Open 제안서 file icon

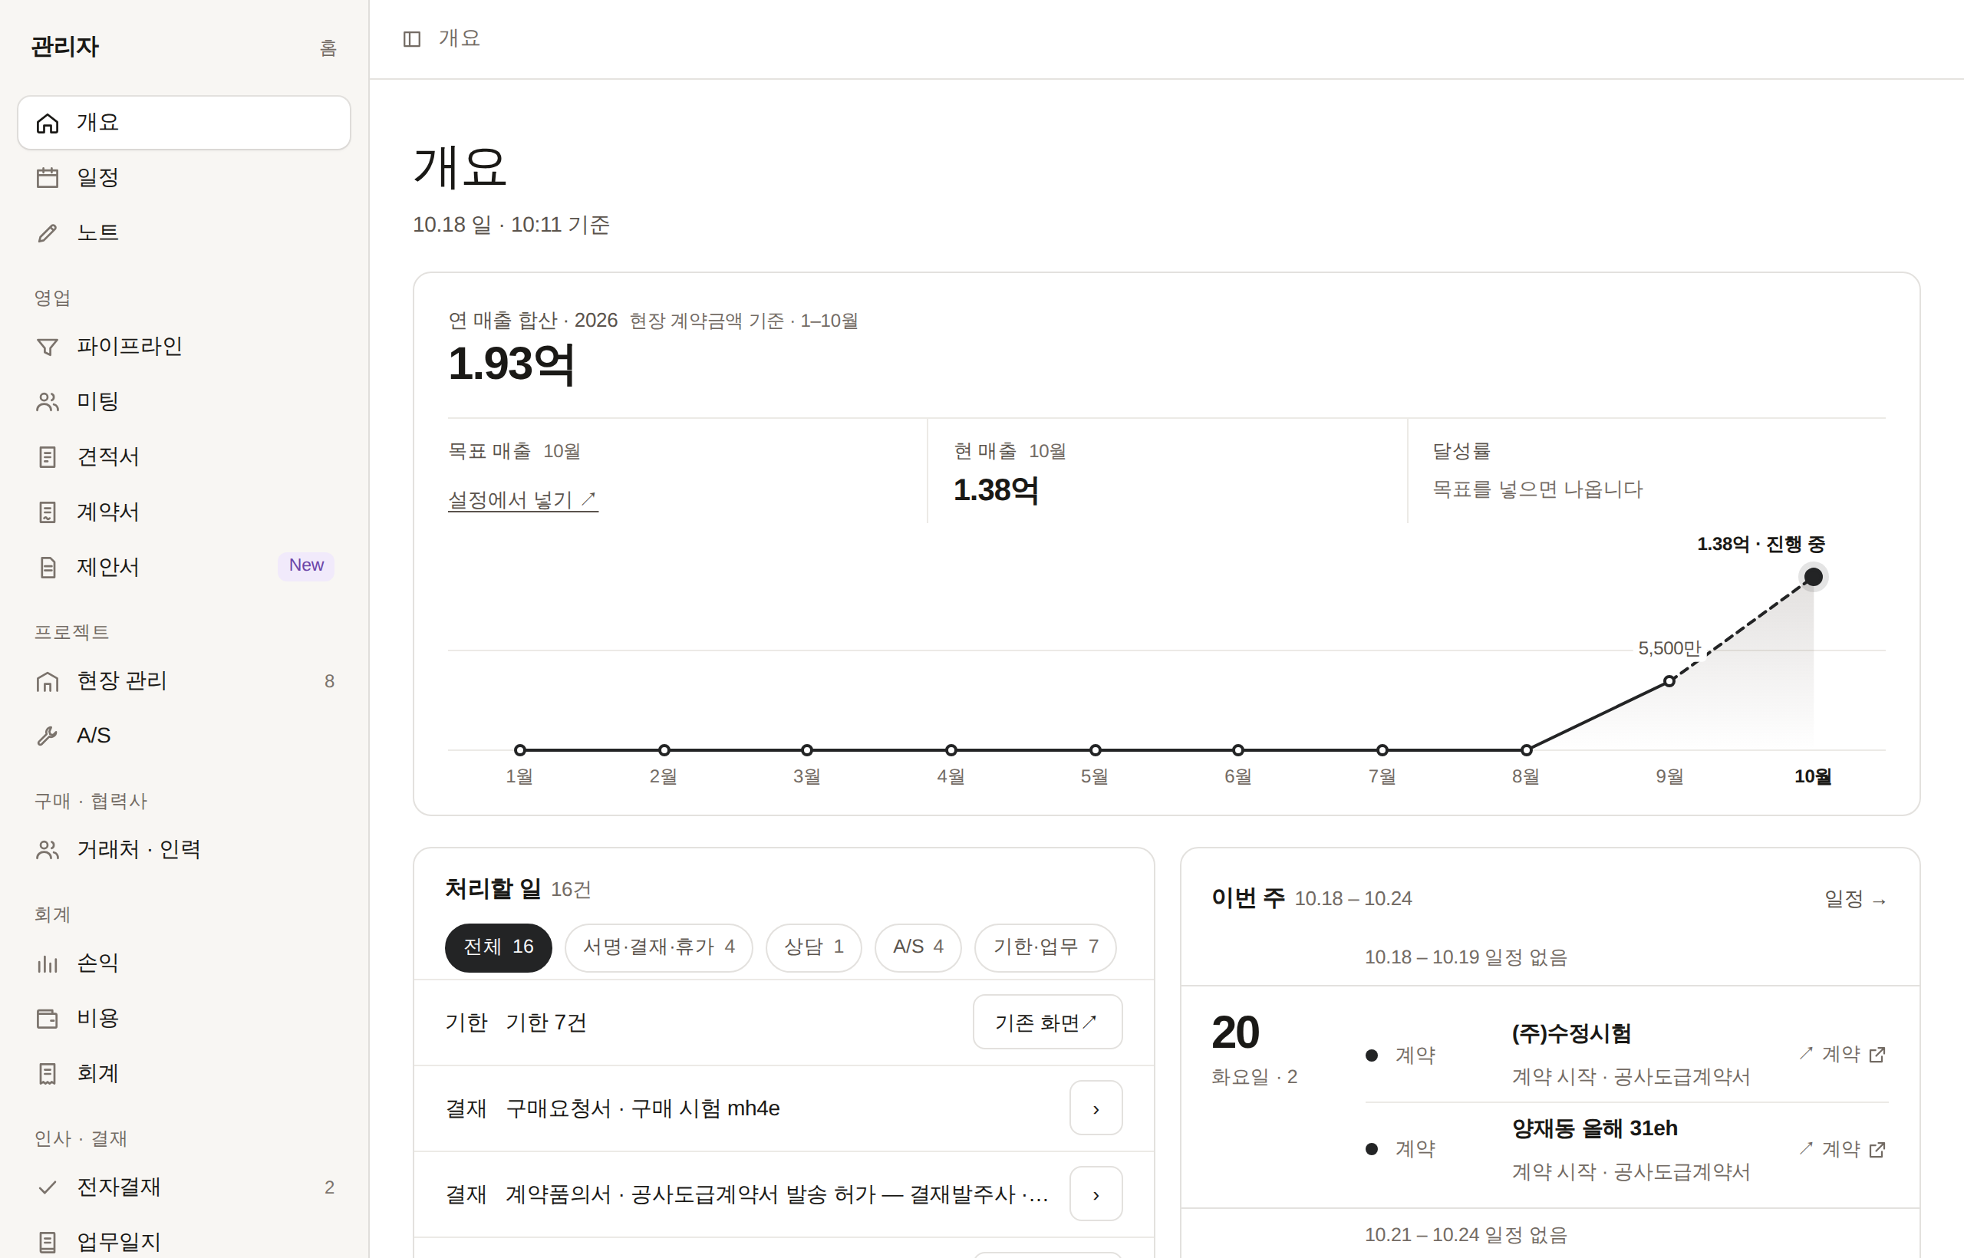[x=48, y=568]
